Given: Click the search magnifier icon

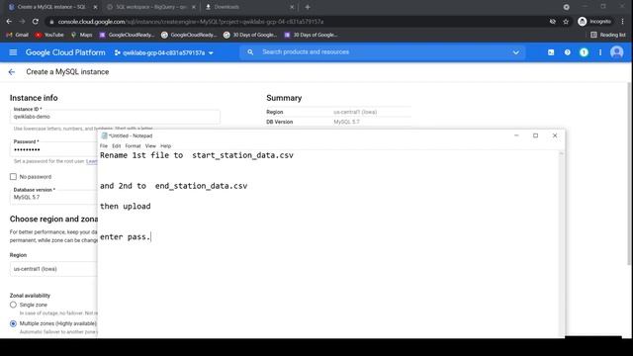Looking at the screenshot, I should pyautogui.click(x=250, y=52).
